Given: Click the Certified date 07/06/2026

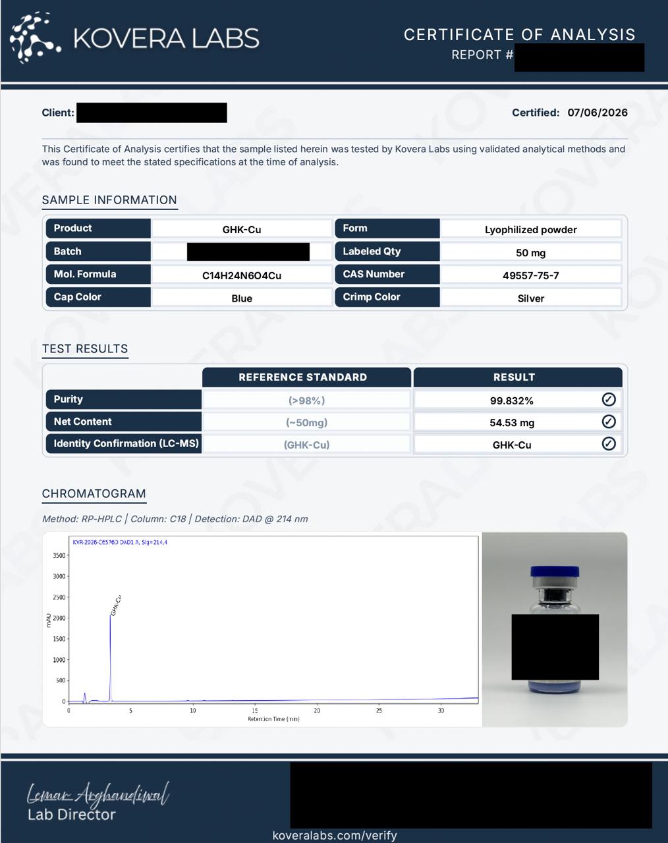Looking at the screenshot, I should (598, 113).
